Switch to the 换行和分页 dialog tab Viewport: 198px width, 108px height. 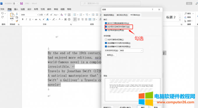(122, 15)
